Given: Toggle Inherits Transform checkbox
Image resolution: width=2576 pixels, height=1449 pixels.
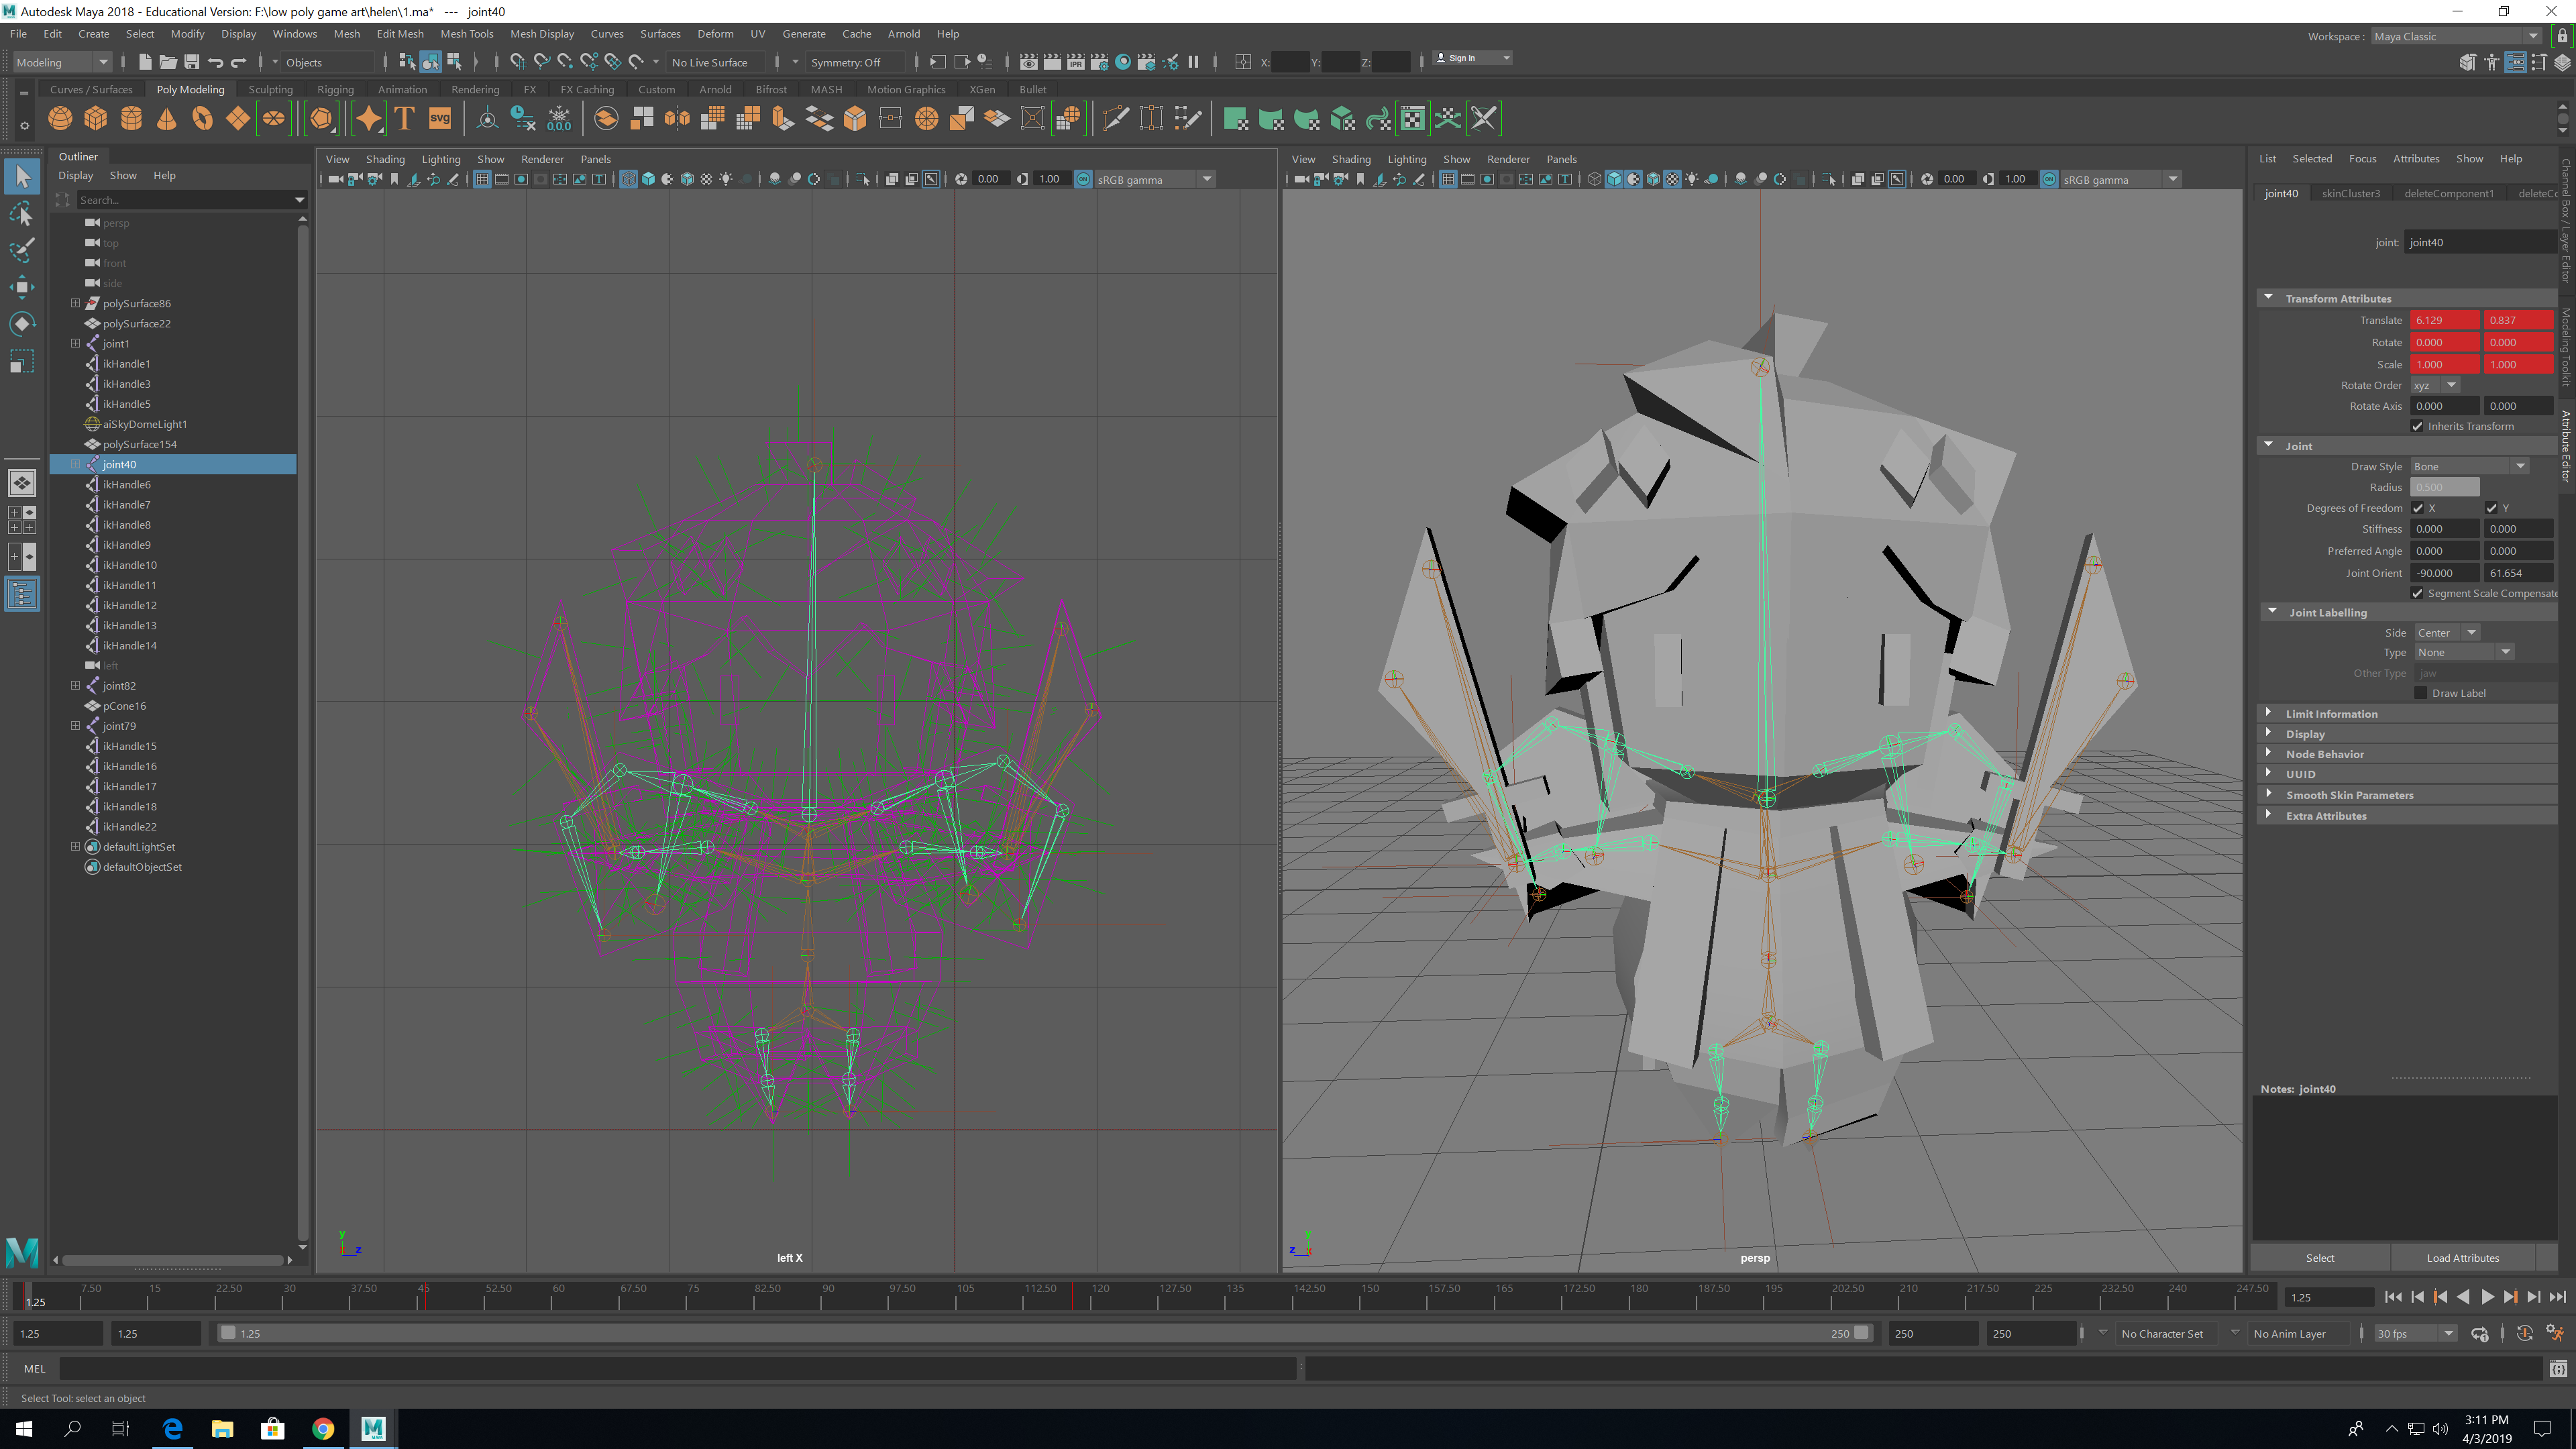Looking at the screenshot, I should [x=2418, y=426].
